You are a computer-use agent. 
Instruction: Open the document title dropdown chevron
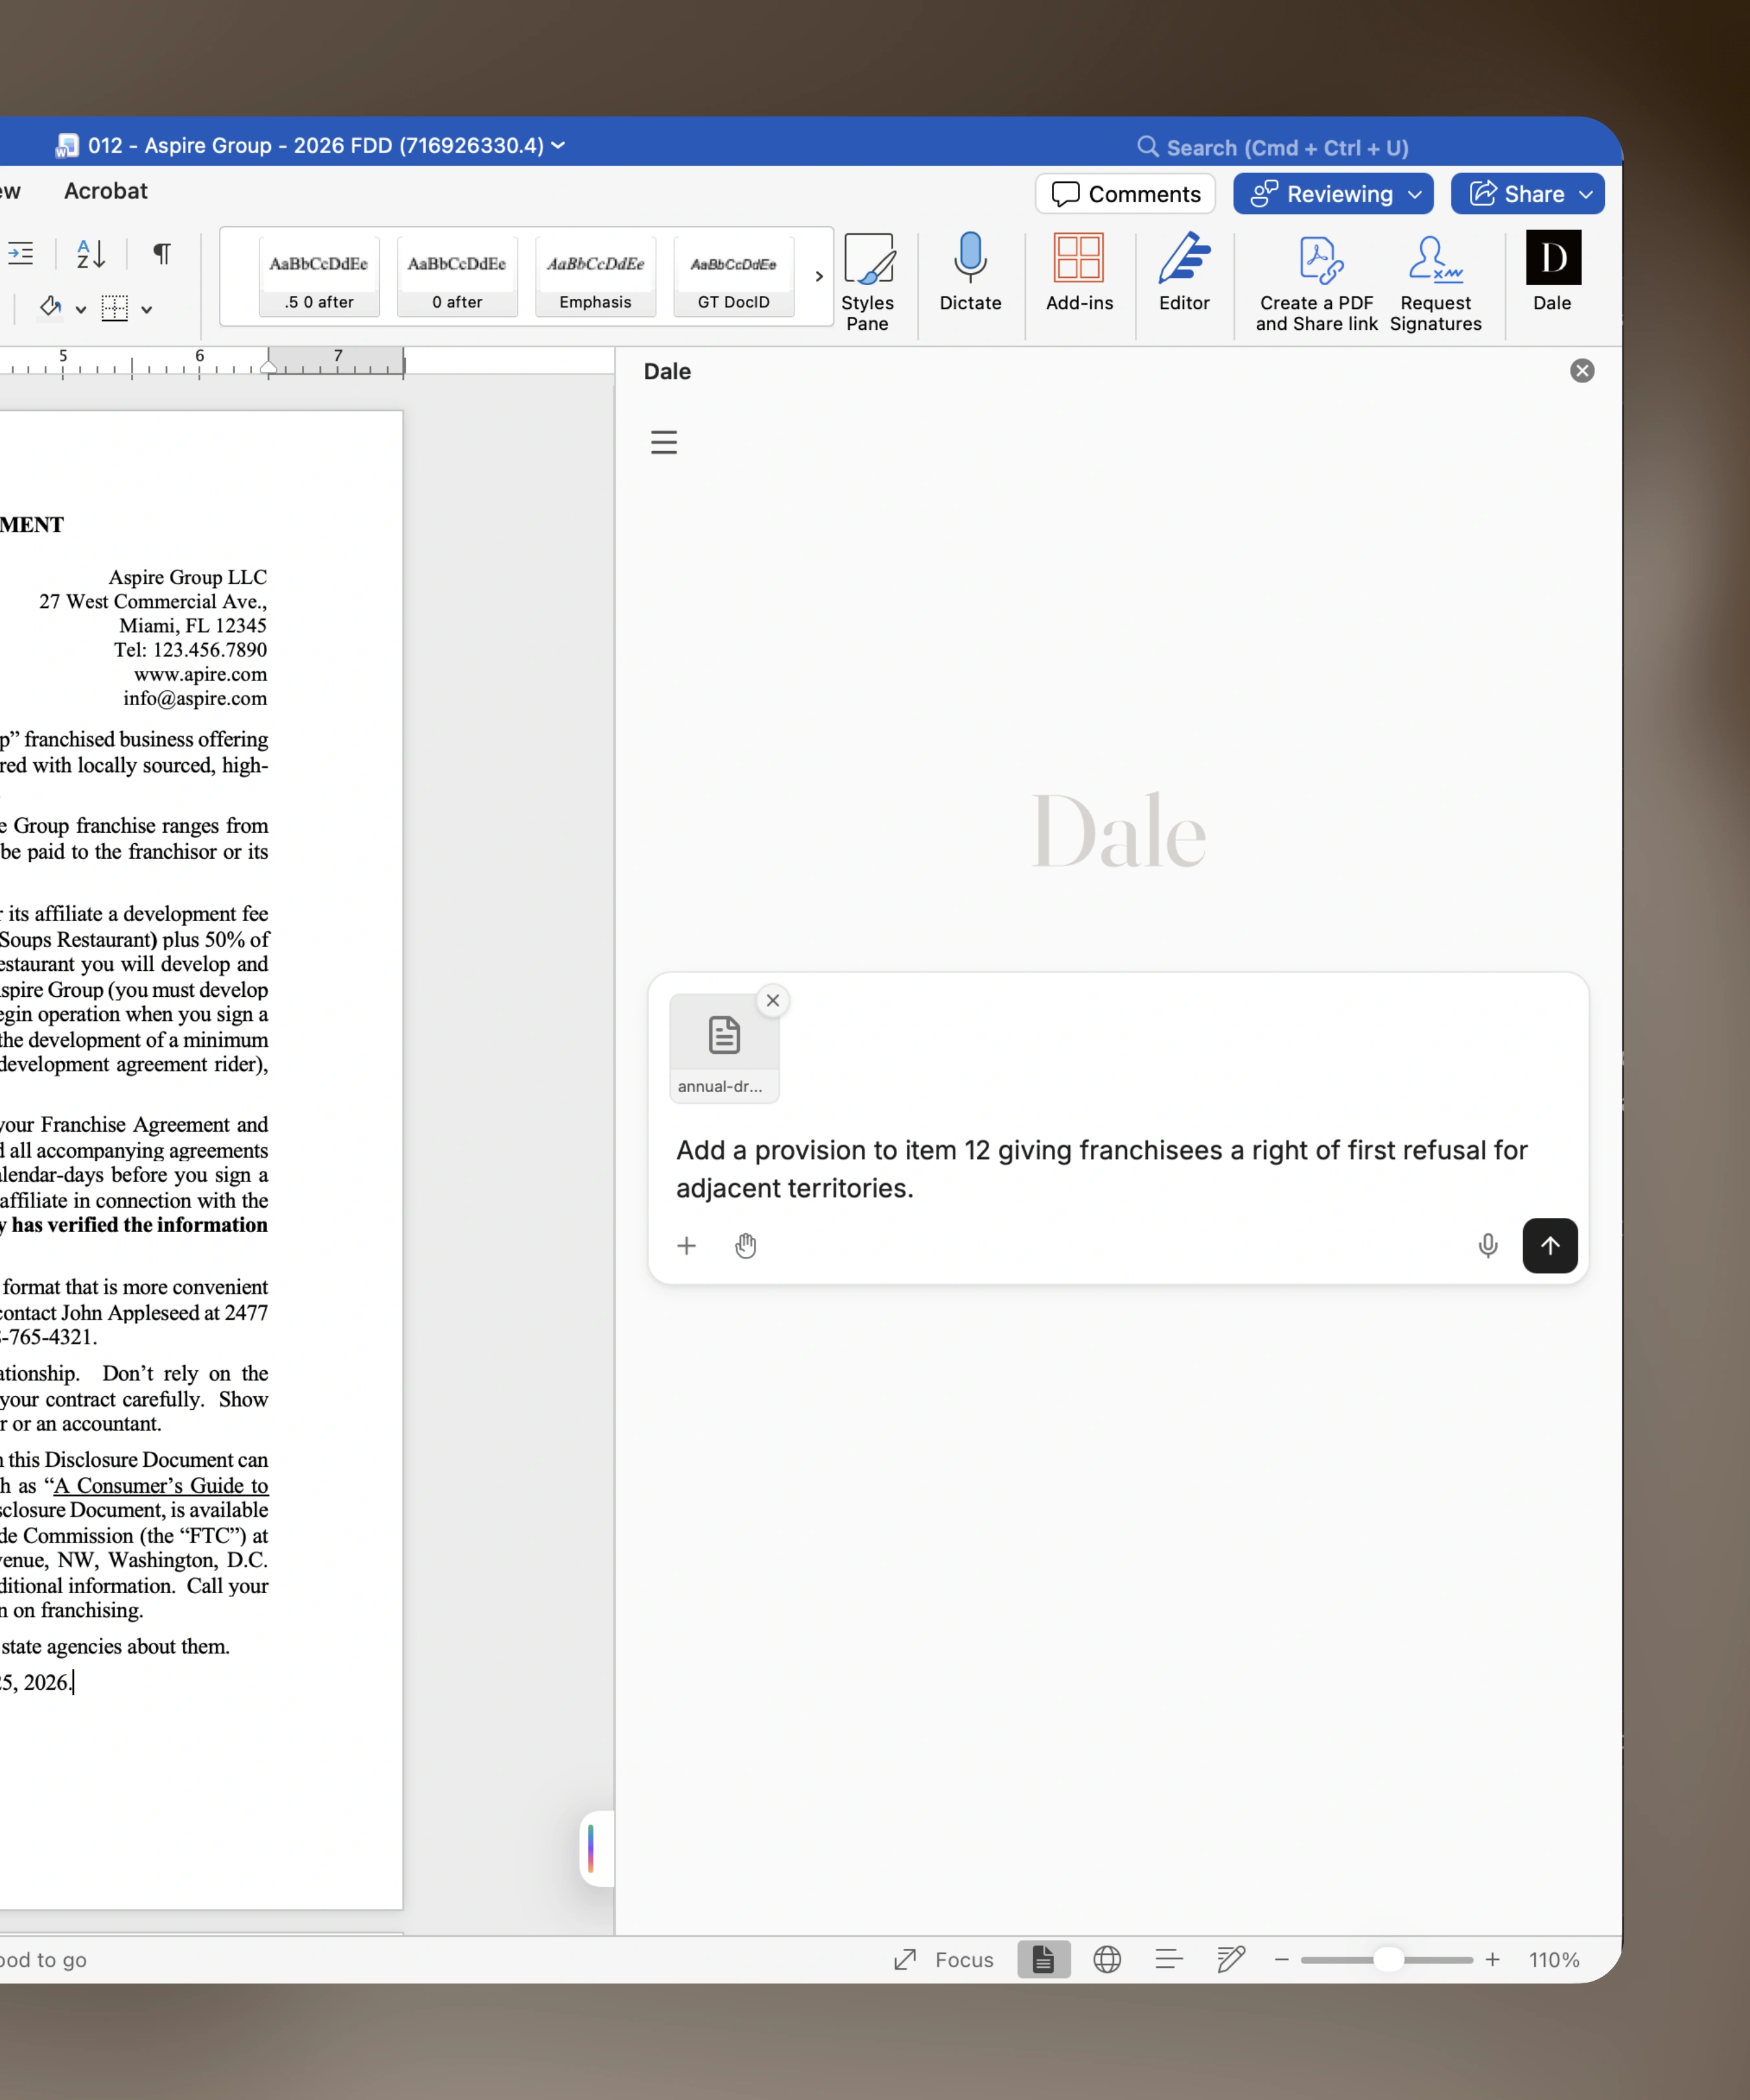(558, 145)
